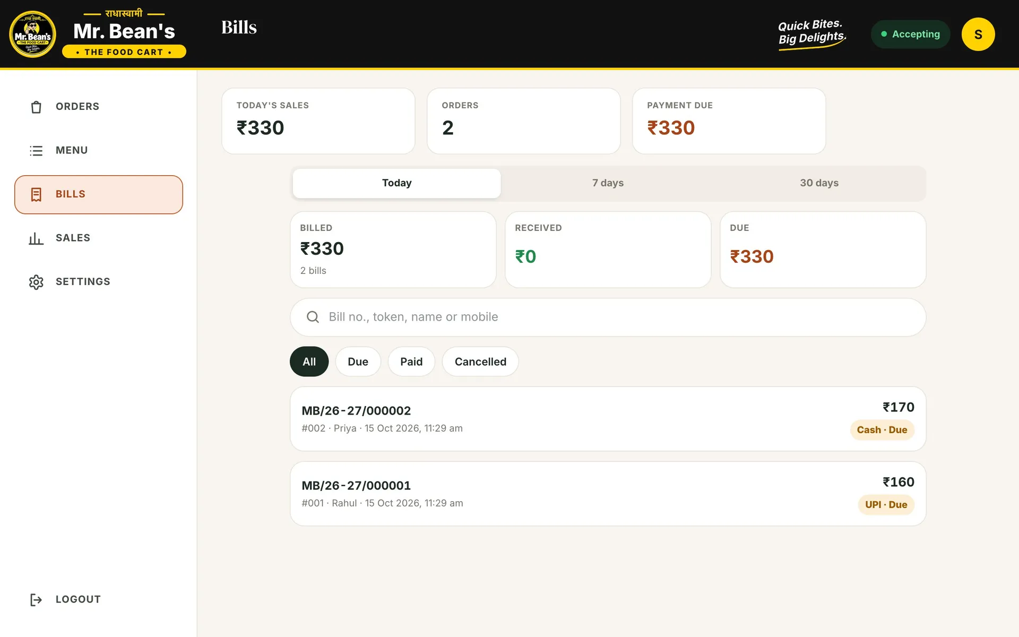
Task: Select the All filter chip
Action: tap(309, 361)
